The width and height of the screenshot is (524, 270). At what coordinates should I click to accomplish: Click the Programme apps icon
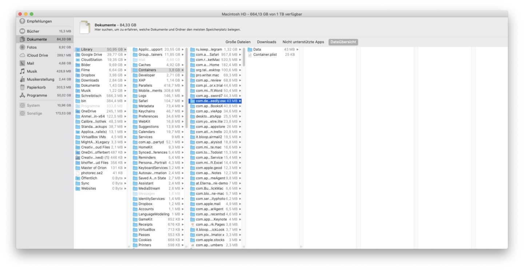pos(23,95)
